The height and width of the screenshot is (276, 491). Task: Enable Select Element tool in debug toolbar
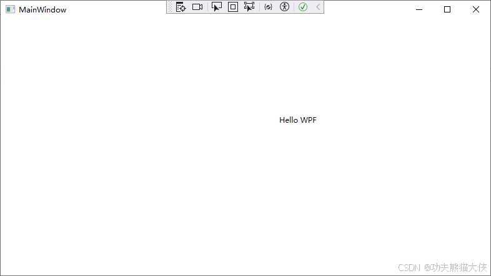[216, 7]
